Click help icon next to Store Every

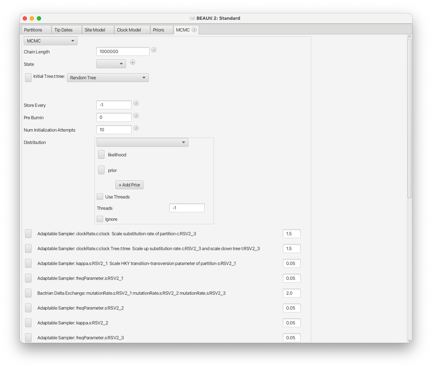136,103
